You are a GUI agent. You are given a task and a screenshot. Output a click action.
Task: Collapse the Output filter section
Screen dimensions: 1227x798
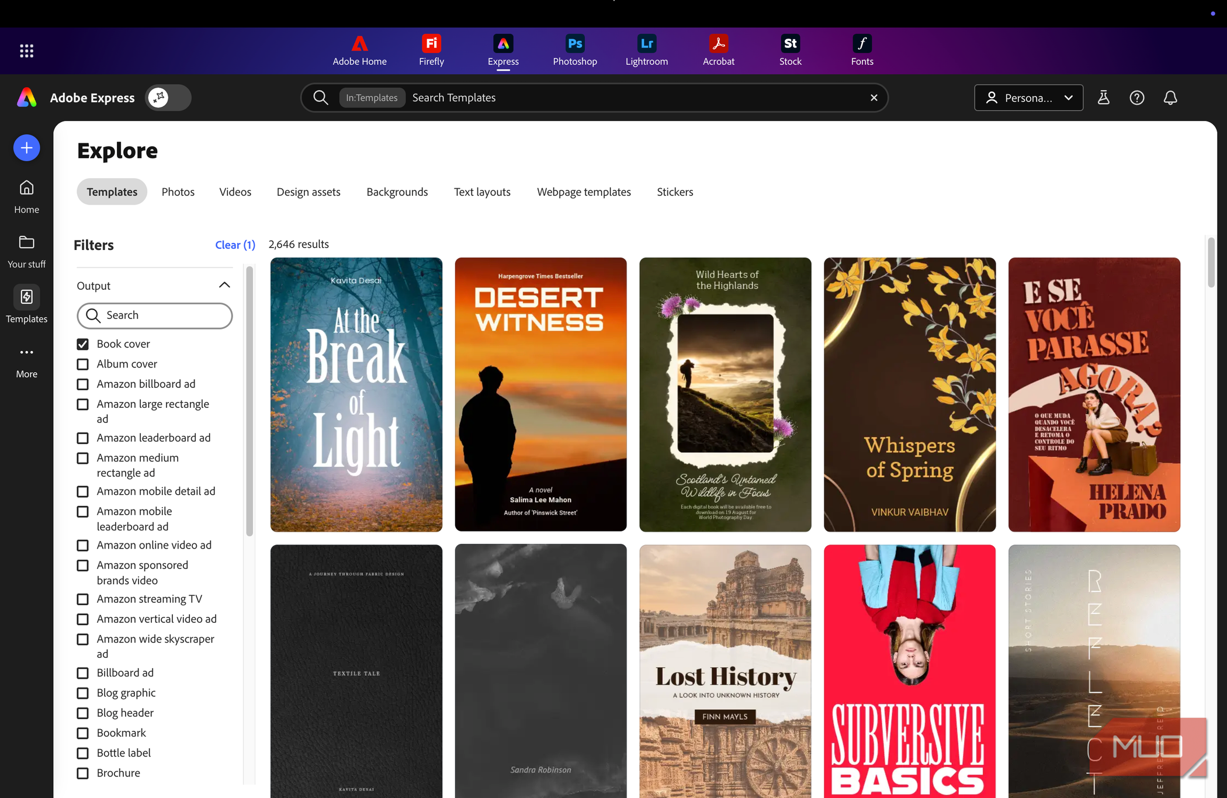(224, 285)
